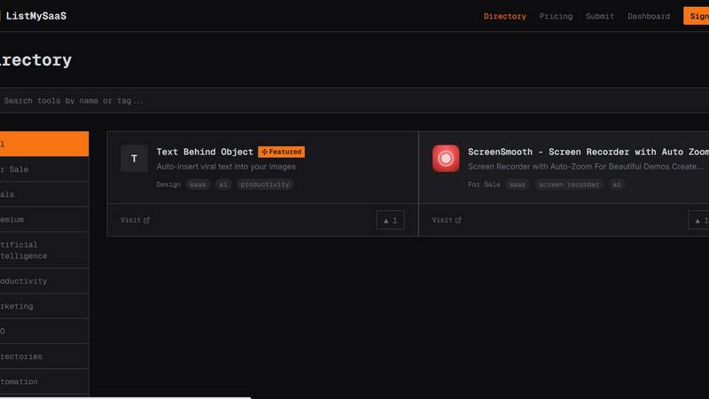709x399 pixels.
Task: Click For Sale label on ScreenSmooth card
Action: pos(484,184)
